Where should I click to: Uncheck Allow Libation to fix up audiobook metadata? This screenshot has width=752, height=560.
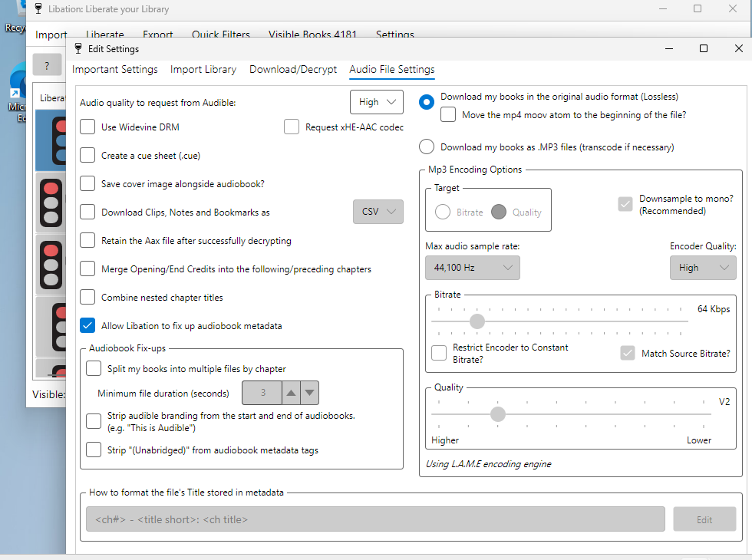pos(87,325)
